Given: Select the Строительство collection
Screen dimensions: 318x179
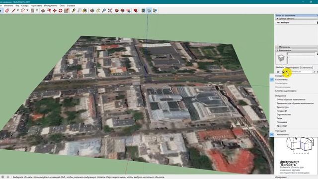Looking at the screenshot, I should (x=284, y=114).
